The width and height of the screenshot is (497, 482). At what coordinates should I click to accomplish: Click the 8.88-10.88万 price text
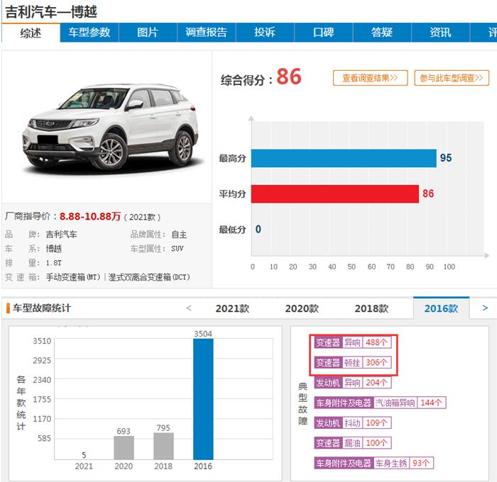pos(90,216)
